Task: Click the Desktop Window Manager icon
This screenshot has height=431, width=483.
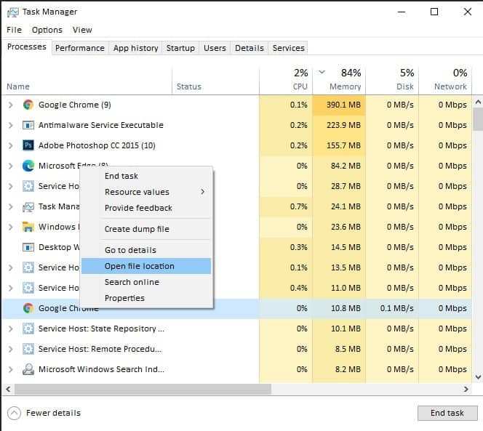Action: pos(28,247)
